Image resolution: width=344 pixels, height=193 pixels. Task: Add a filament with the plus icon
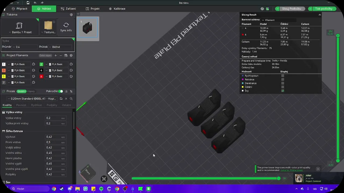click(x=56, y=55)
